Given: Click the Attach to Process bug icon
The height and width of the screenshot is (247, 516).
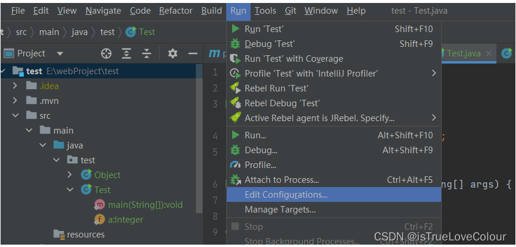Looking at the screenshot, I should [235, 179].
